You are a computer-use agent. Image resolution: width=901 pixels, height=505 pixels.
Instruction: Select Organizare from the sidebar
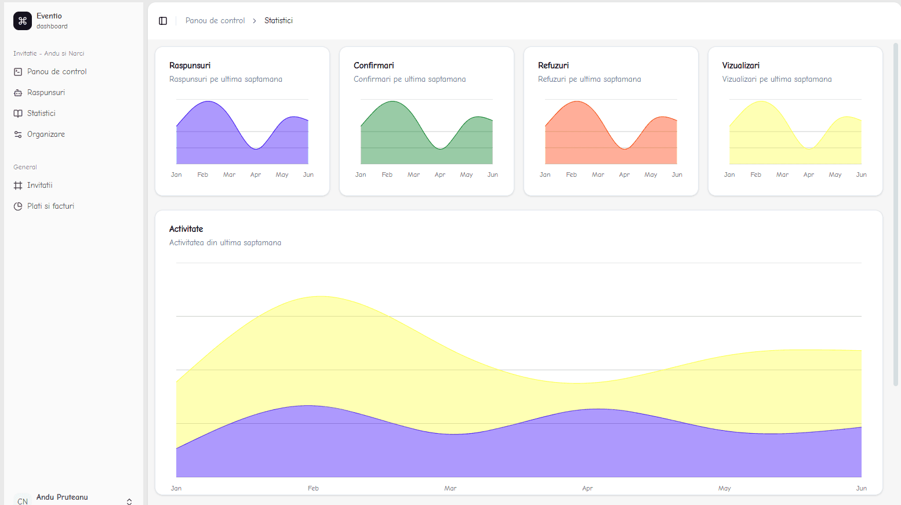(46, 135)
